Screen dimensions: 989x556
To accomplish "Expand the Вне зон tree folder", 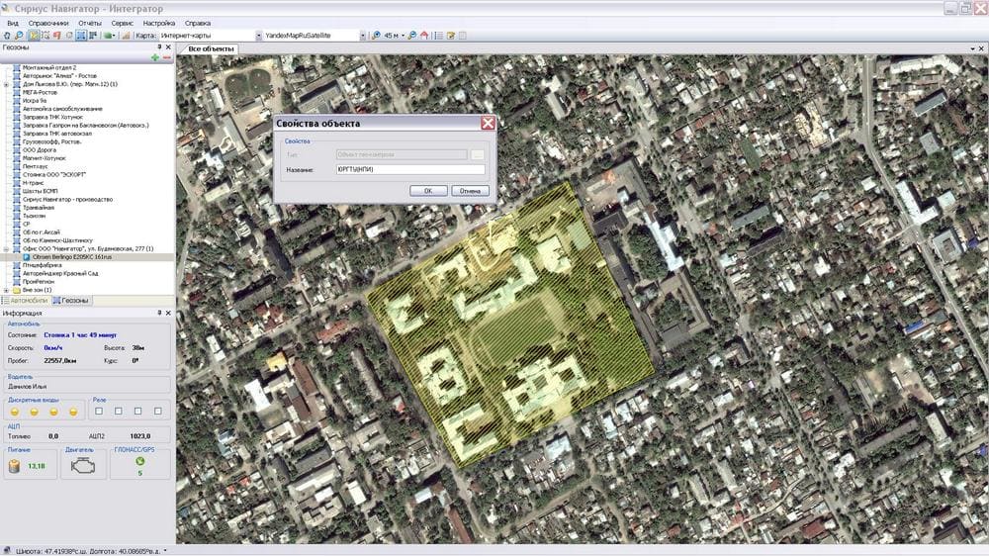I will [x=6, y=290].
